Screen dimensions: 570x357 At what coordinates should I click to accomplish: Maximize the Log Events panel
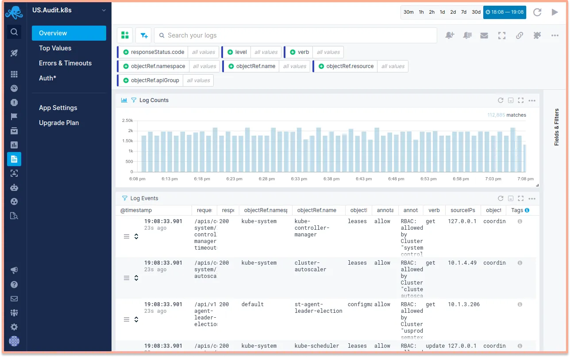[521, 198]
